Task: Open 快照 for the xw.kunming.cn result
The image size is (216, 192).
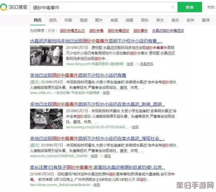Action: [x=135, y=127]
